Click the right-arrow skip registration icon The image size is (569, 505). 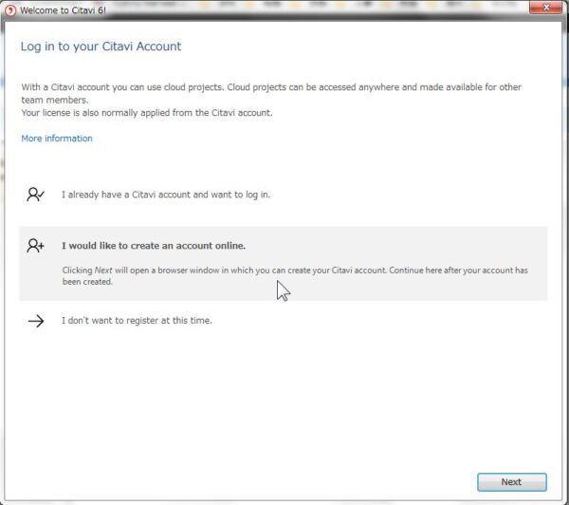(x=36, y=321)
